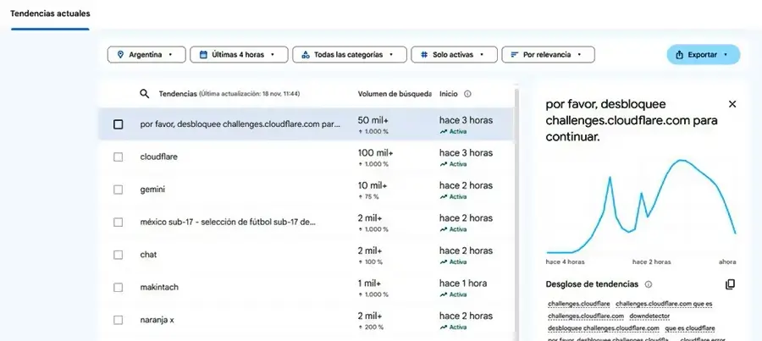The height and width of the screenshot is (341, 762).
Task: Select the makintach trend text
Action: [x=159, y=287]
